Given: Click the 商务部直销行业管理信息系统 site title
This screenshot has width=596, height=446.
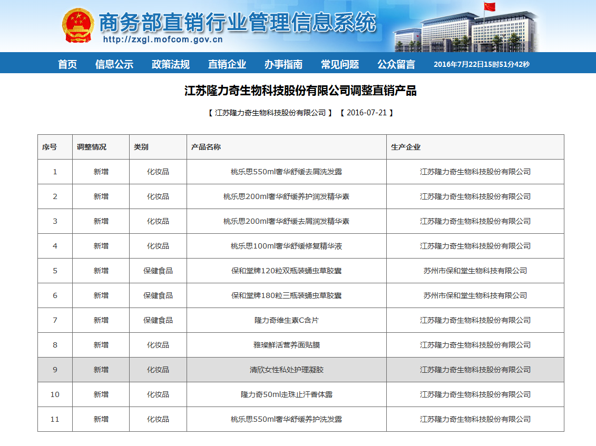Looking at the screenshot, I should 238,22.
